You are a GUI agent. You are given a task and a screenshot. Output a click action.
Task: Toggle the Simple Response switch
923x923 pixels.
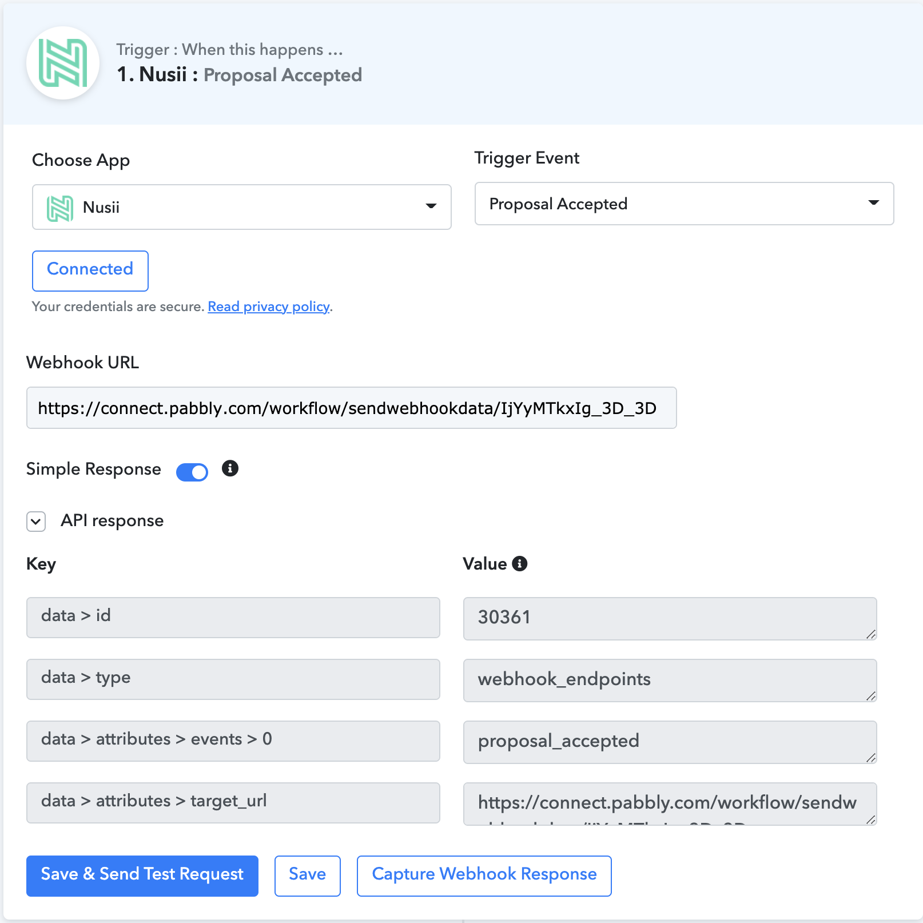coord(192,472)
